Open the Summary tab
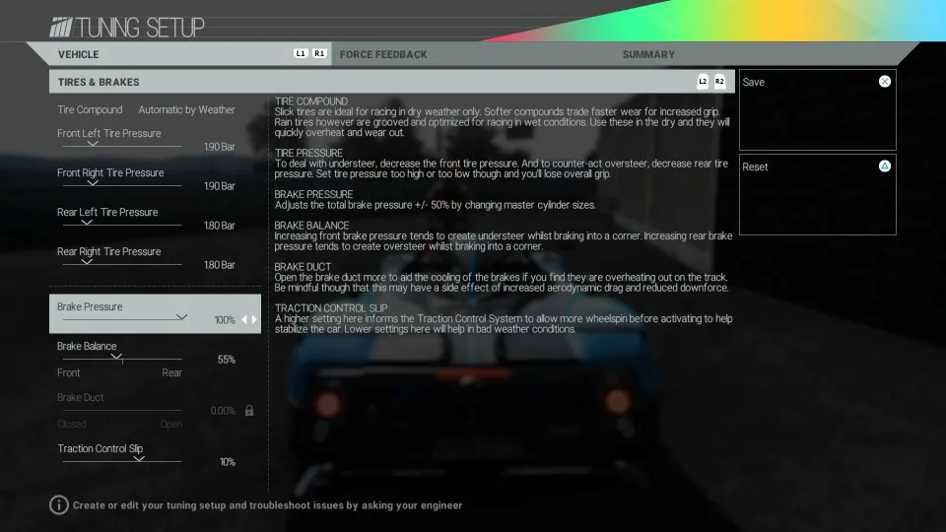Viewport: 946px width, 532px height. (x=648, y=54)
